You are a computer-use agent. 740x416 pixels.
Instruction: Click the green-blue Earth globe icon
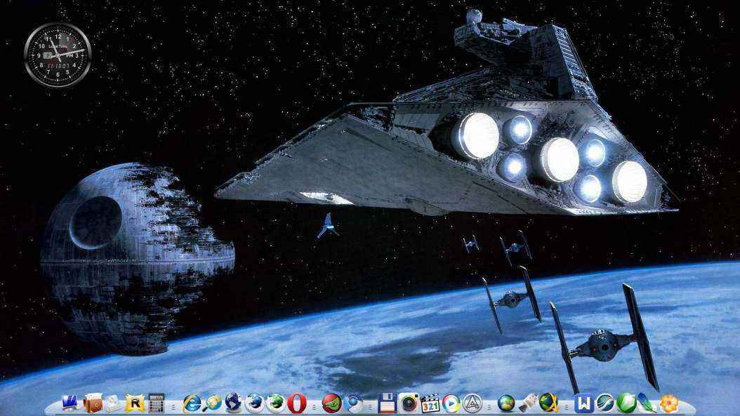point(506,403)
